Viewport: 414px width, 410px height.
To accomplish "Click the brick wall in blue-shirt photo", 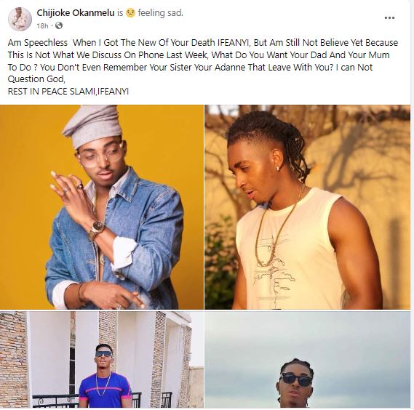I will pyautogui.click(x=13, y=359).
